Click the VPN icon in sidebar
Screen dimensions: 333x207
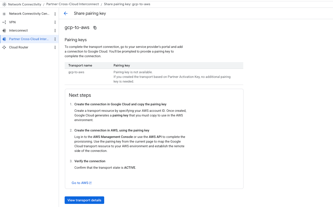[4, 22]
